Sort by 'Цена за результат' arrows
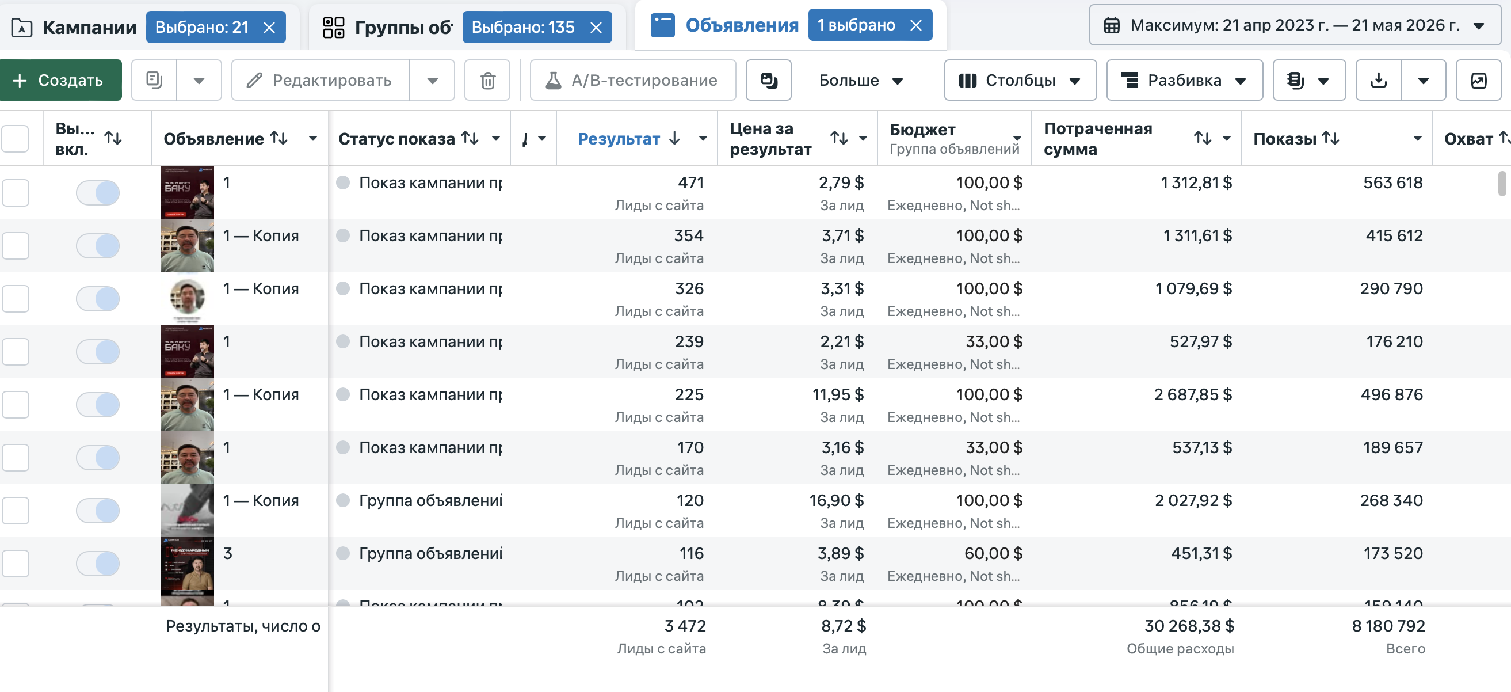 pyautogui.click(x=840, y=138)
